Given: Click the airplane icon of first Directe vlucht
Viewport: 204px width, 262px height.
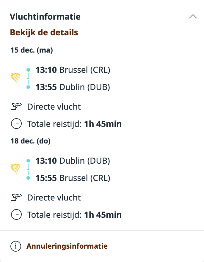Looking at the screenshot, I should pos(16,106).
